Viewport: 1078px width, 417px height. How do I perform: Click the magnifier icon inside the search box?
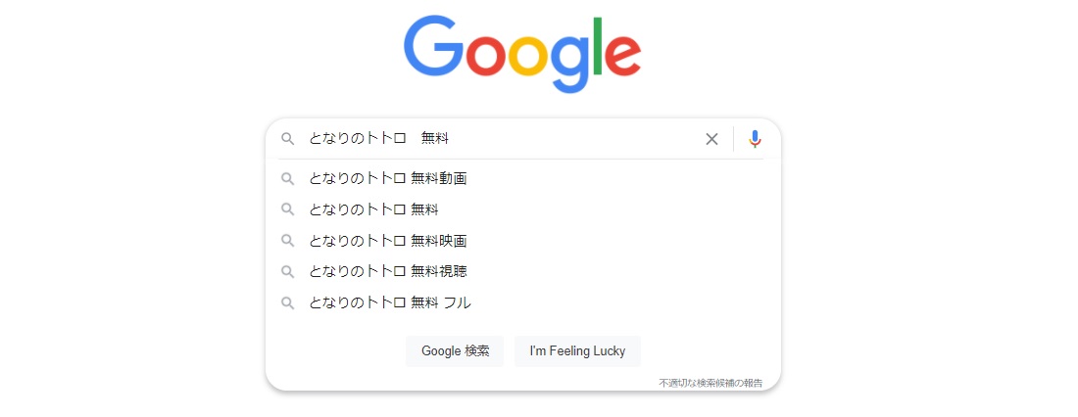tap(287, 139)
